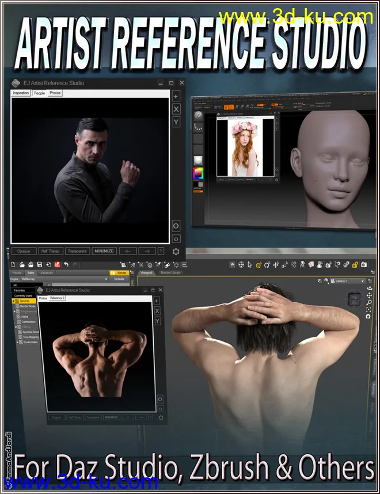Open the Camera 1 view dropdown
Screen dimensions: 380x494
coord(348,281)
